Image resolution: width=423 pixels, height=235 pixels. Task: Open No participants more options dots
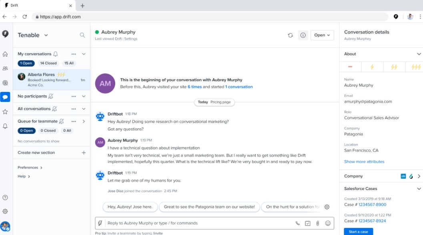pos(74,96)
